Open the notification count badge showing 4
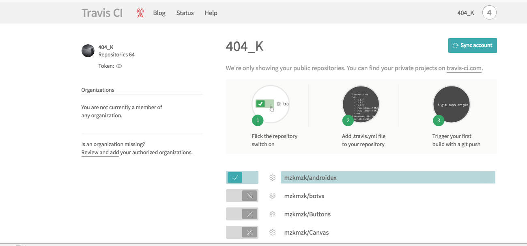527x246 pixels. click(489, 13)
